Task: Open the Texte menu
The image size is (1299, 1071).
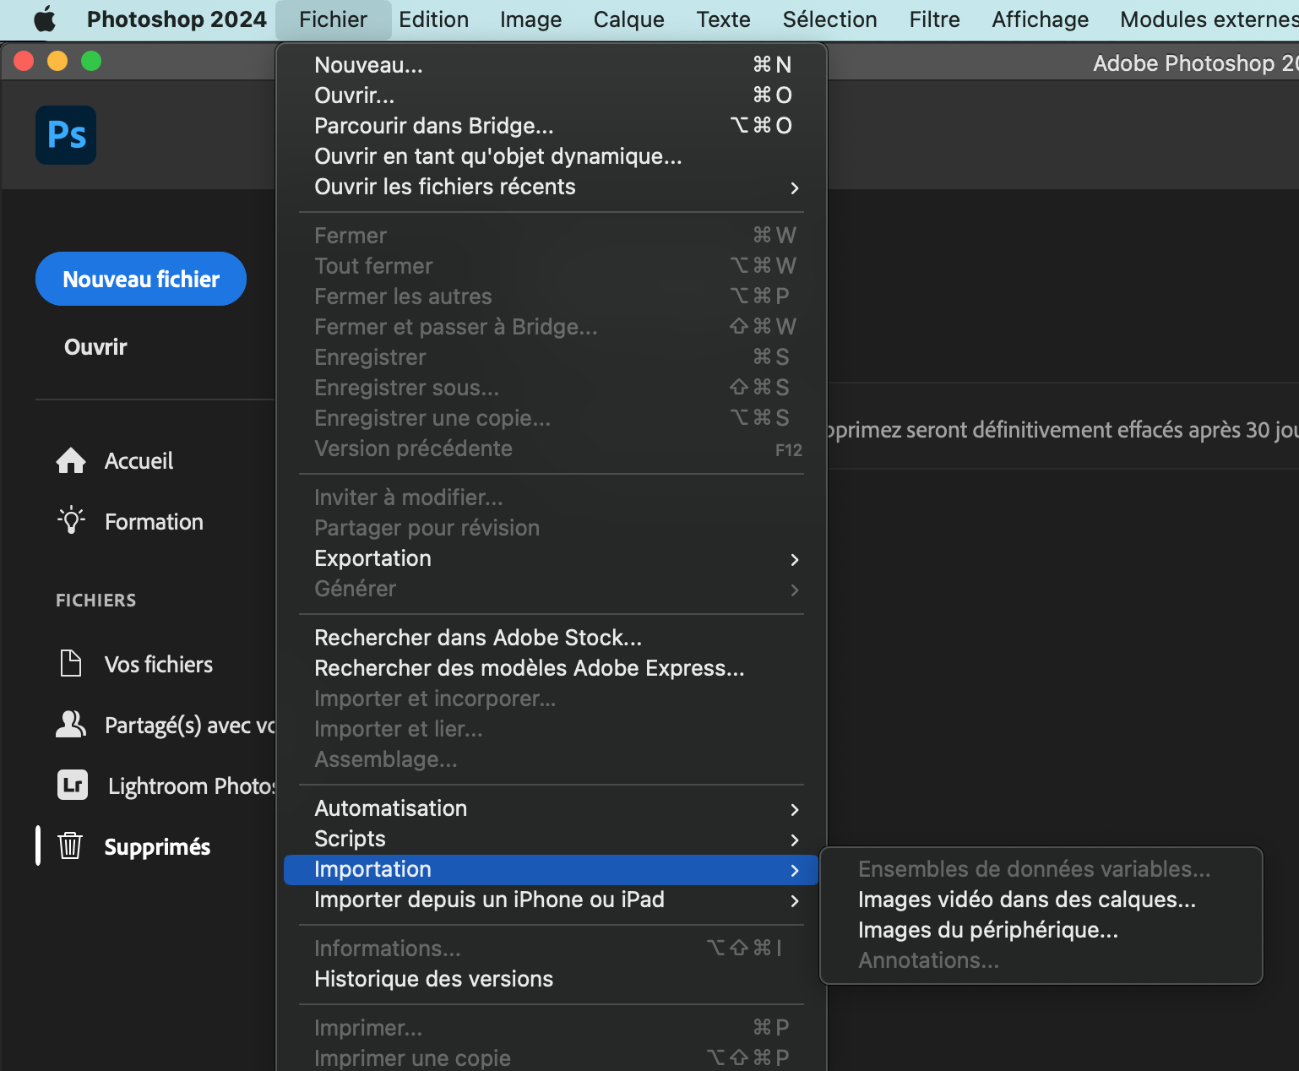Action: (723, 19)
